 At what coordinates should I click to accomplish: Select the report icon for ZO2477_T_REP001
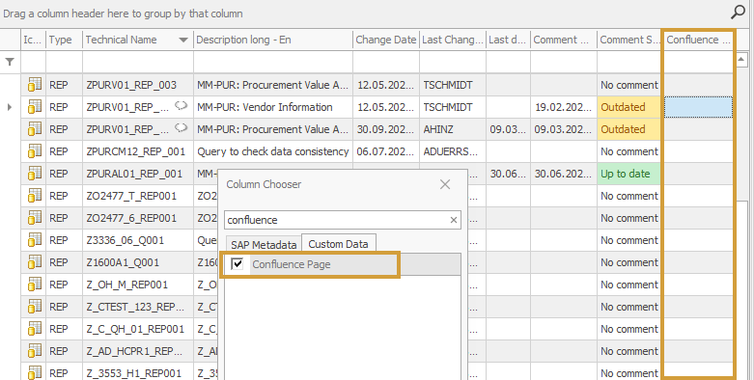click(34, 196)
